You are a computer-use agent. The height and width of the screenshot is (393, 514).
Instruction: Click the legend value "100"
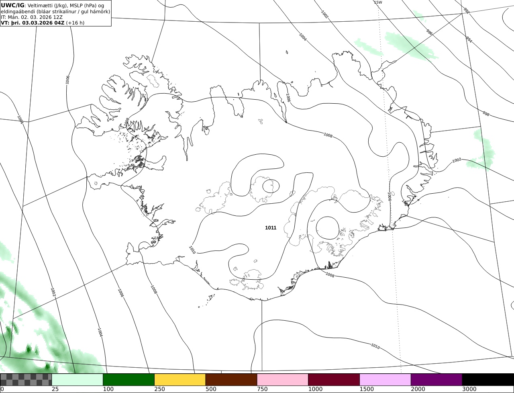coord(108,389)
